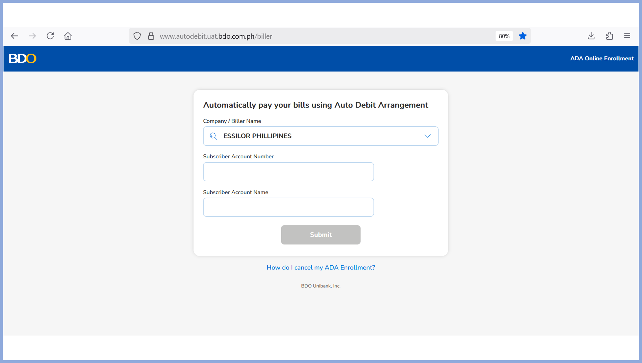The width and height of the screenshot is (642, 363).
Task: Go to the browser home page icon
Action: point(68,36)
